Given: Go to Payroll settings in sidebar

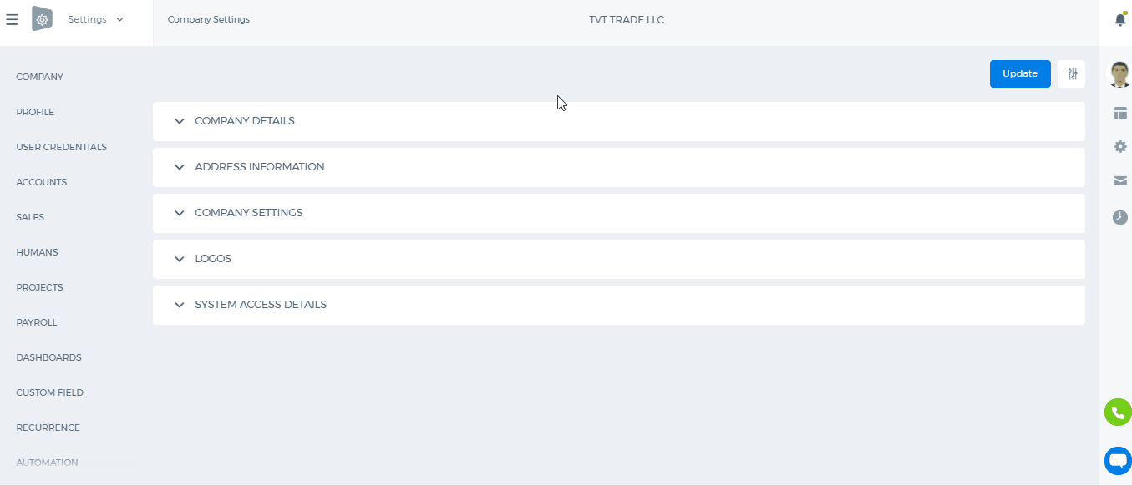Looking at the screenshot, I should 37,322.
